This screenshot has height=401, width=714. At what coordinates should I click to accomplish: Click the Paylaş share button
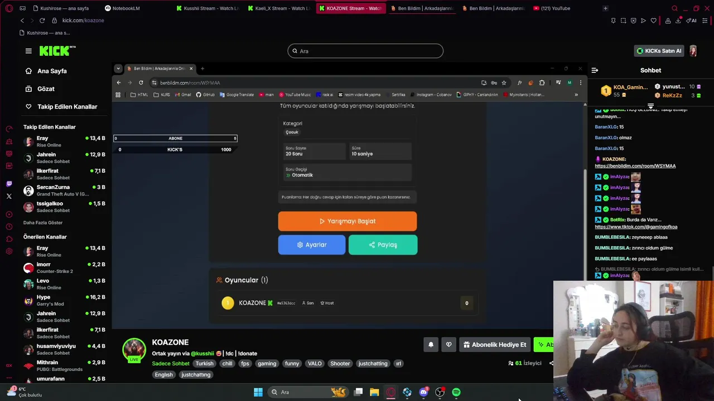click(x=383, y=244)
